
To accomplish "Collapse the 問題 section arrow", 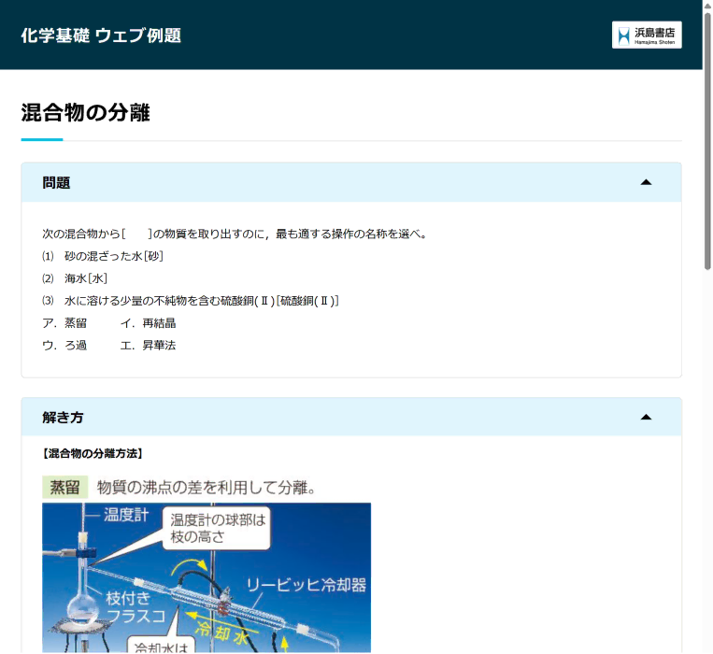I will [x=646, y=183].
